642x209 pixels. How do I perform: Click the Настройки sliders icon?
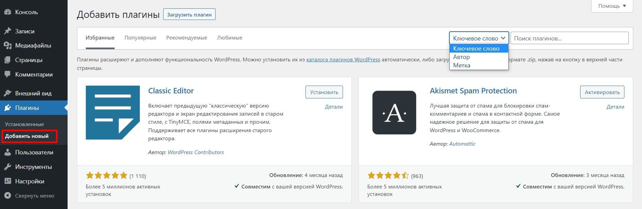[x=7, y=181]
